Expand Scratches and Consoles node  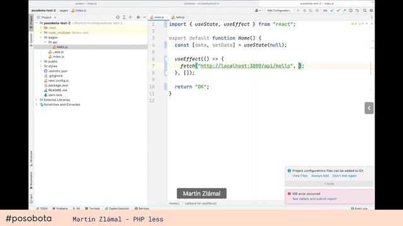(37, 105)
